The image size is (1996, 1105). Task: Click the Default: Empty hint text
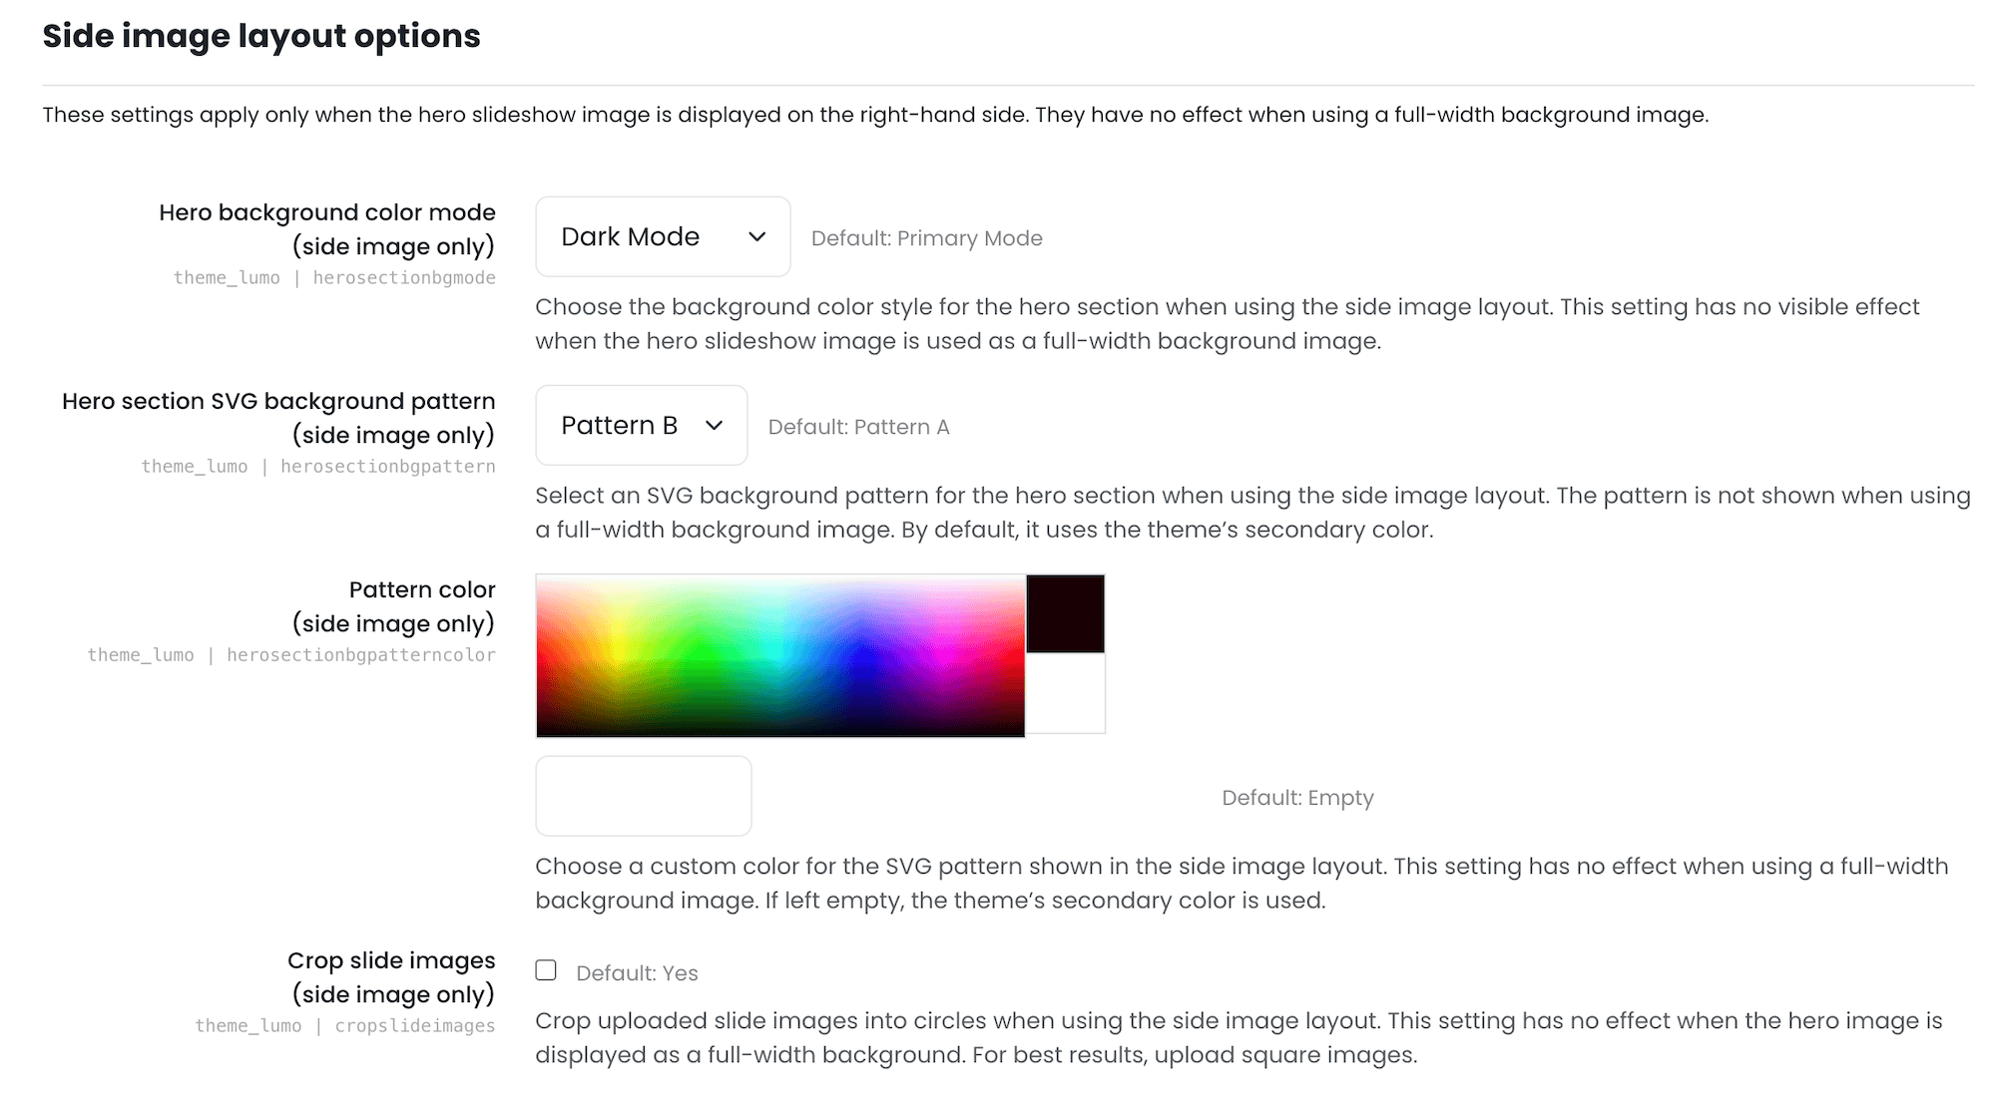coord(1297,797)
